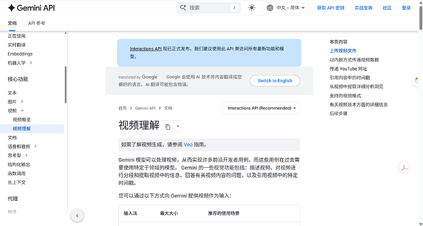Screen dimensions: 423x226
Task: Open 正在使用 in the sidebar
Action: 17,36
